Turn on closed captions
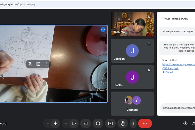195x130 pixels. [86, 123]
